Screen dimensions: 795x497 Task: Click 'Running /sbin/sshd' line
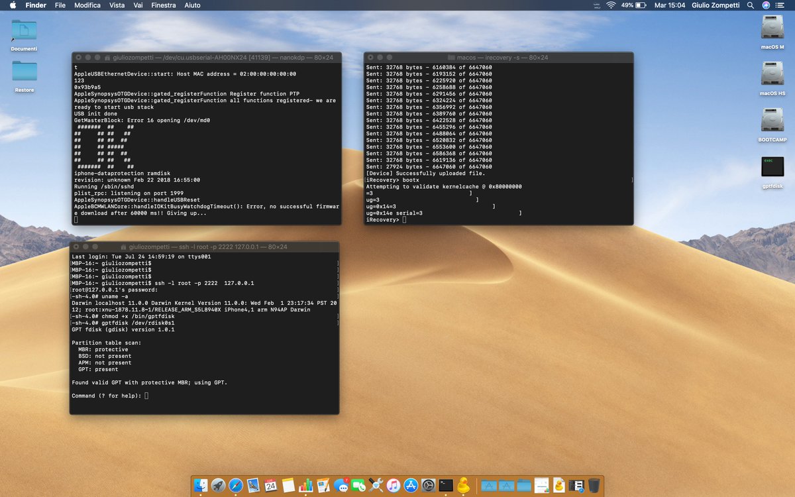point(104,186)
